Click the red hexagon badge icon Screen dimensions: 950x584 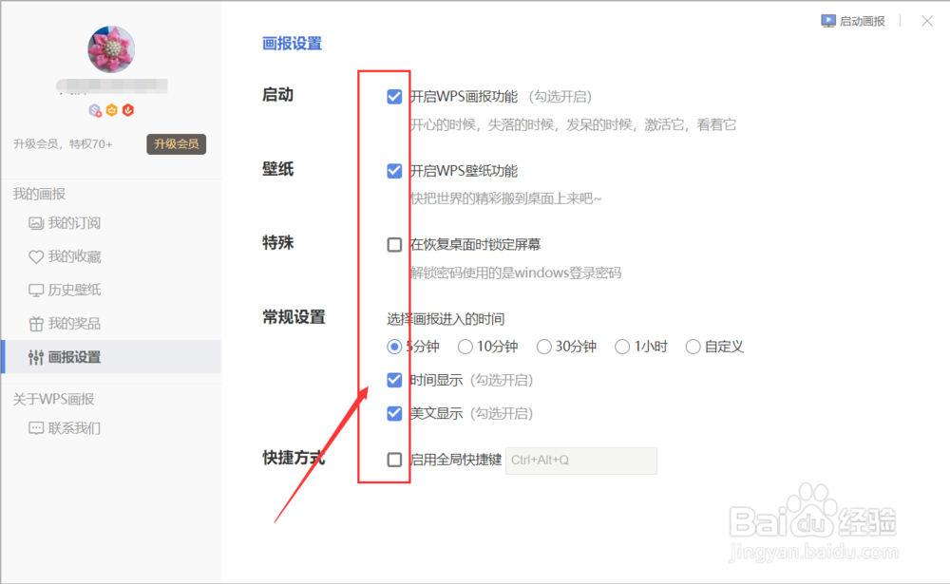tap(128, 110)
